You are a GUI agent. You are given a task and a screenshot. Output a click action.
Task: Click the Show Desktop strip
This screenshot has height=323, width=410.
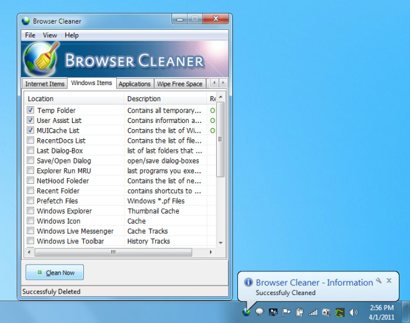(406, 312)
